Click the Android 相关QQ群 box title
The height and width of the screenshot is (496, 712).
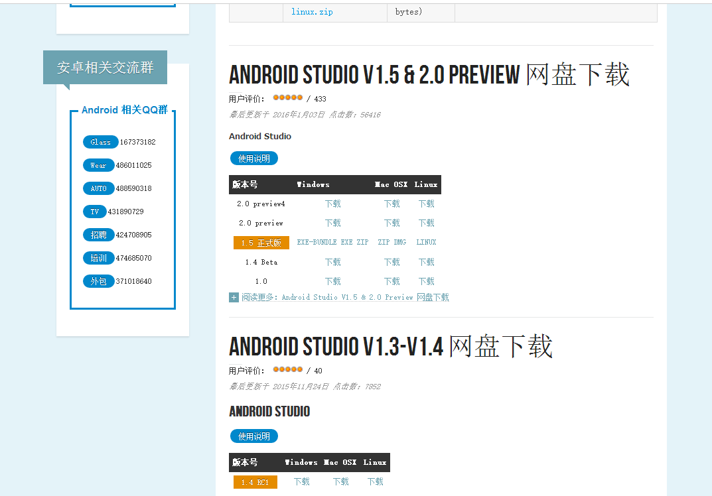pos(125,110)
